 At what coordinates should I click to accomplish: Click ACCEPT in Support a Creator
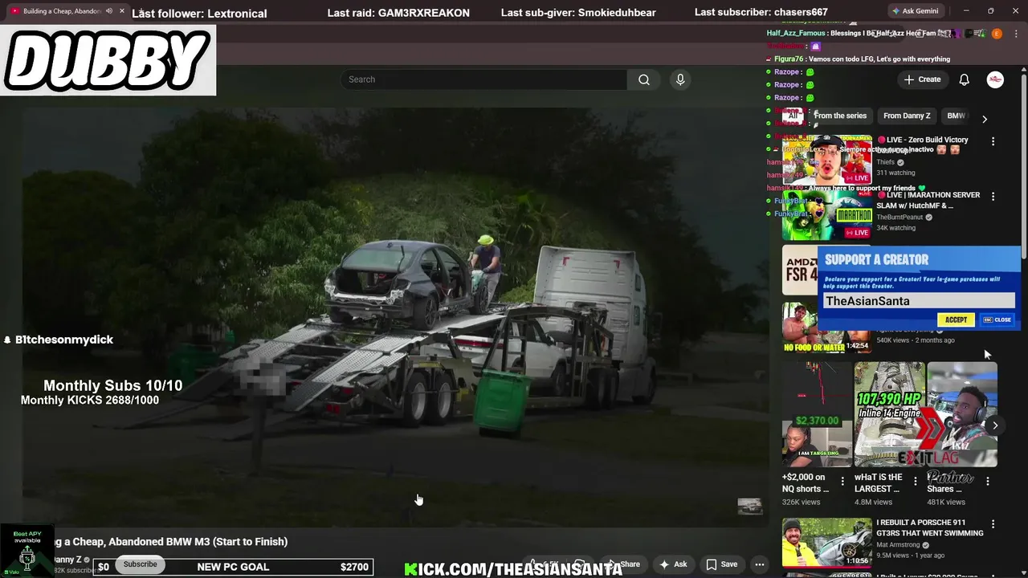click(956, 320)
